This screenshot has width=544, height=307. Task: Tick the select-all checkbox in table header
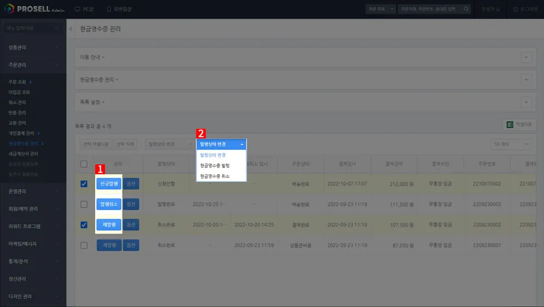[x=84, y=164]
